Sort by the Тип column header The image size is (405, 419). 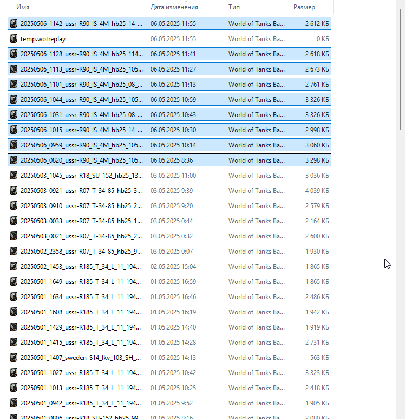tap(234, 7)
